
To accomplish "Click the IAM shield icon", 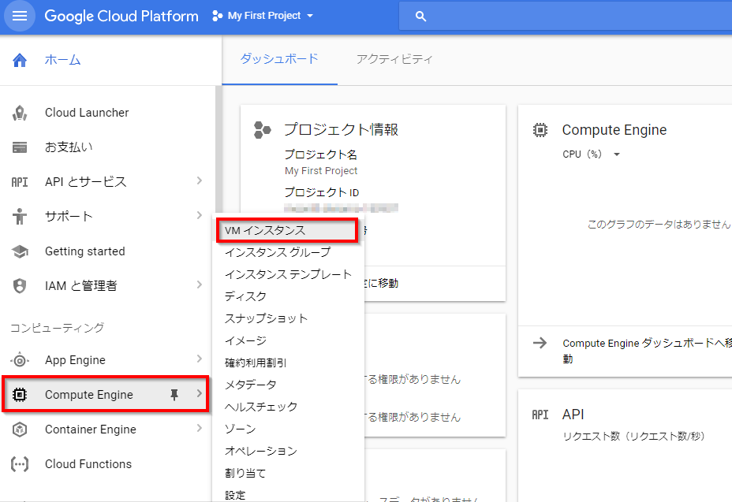I will 20,285.
